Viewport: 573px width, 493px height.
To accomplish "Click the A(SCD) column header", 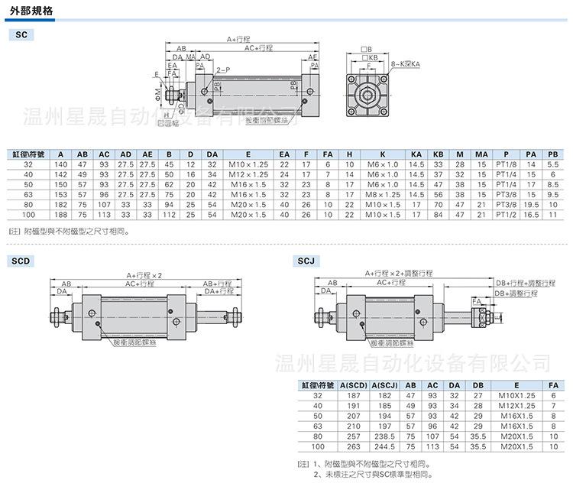I will click(354, 385).
